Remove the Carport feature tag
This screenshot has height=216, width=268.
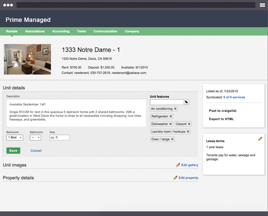(x=189, y=124)
